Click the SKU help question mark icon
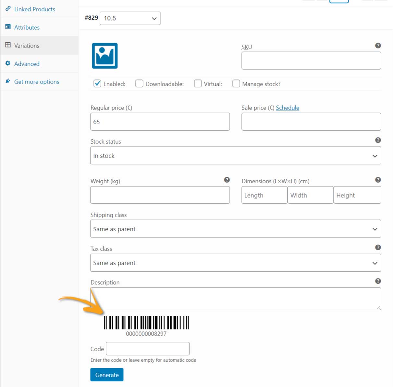 (x=378, y=45)
